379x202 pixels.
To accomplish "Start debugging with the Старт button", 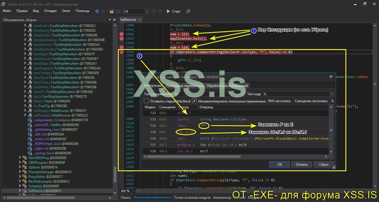I will [x=174, y=11].
